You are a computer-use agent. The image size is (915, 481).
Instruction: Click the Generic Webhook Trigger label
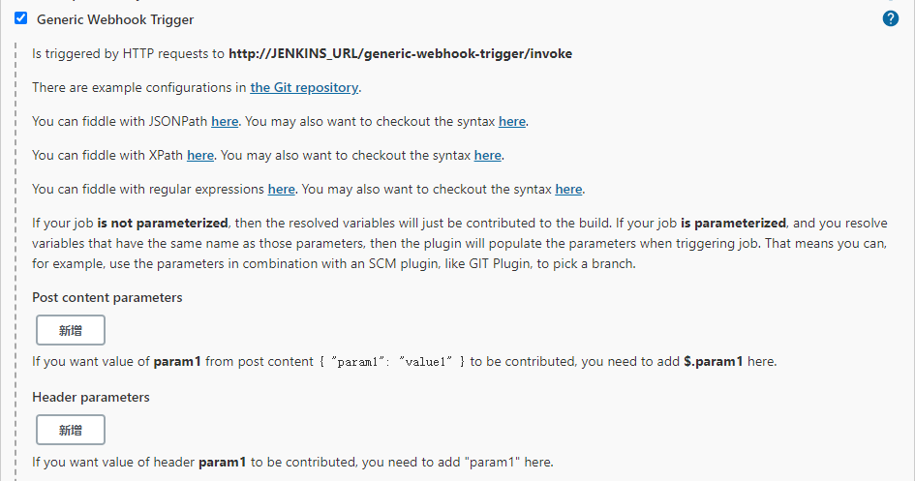(x=114, y=19)
